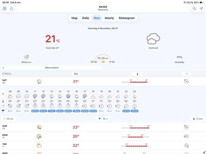206x154 pixels.
Task: Click the 21 °C current temperature
Action: click(x=53, y=39)
